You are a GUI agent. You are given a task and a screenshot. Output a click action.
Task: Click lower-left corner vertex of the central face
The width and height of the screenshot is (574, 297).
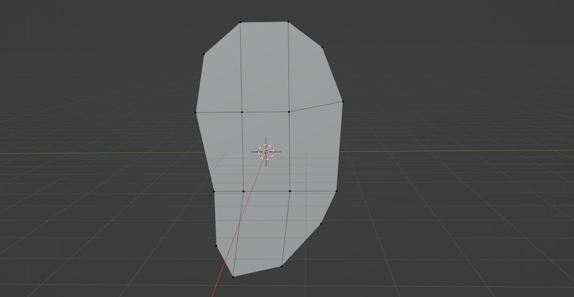coord(243,191)
